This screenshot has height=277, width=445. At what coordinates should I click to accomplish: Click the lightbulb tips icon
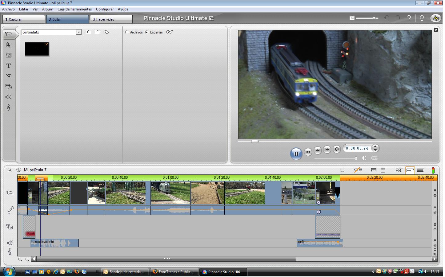tap(422, 18)
